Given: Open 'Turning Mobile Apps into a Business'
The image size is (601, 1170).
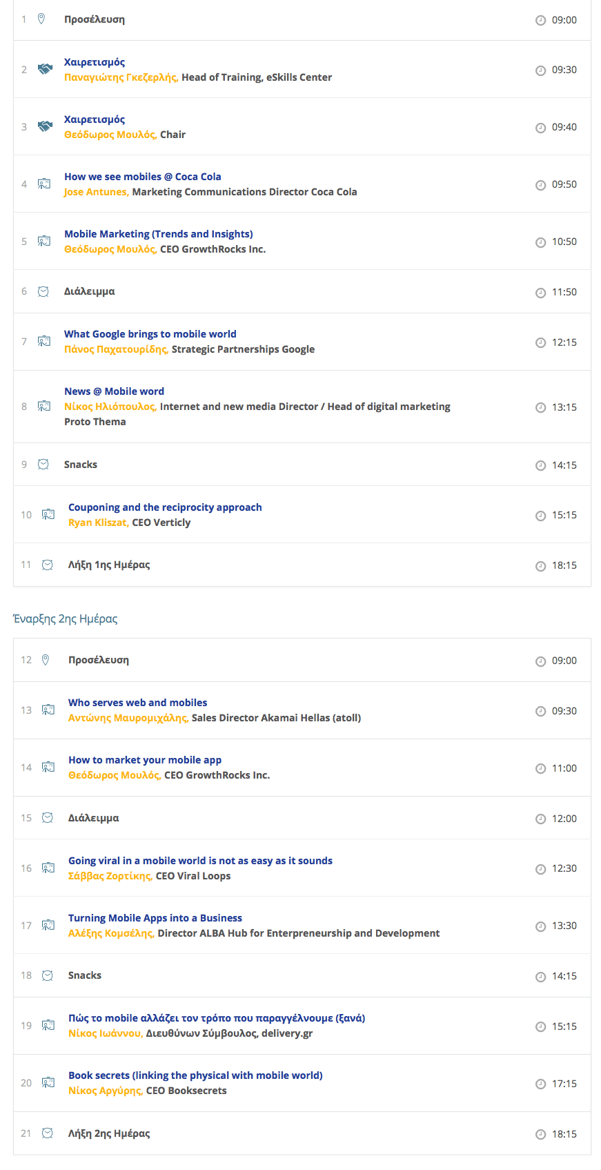Looking at the screenshot, I should pos(155,918).
